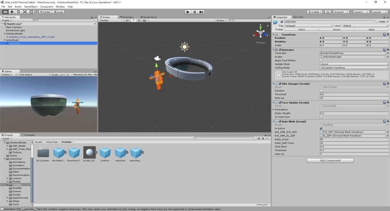Toggle Face Update script enabled checkbox
390x211 pixels.
click(x=280, y=103)
